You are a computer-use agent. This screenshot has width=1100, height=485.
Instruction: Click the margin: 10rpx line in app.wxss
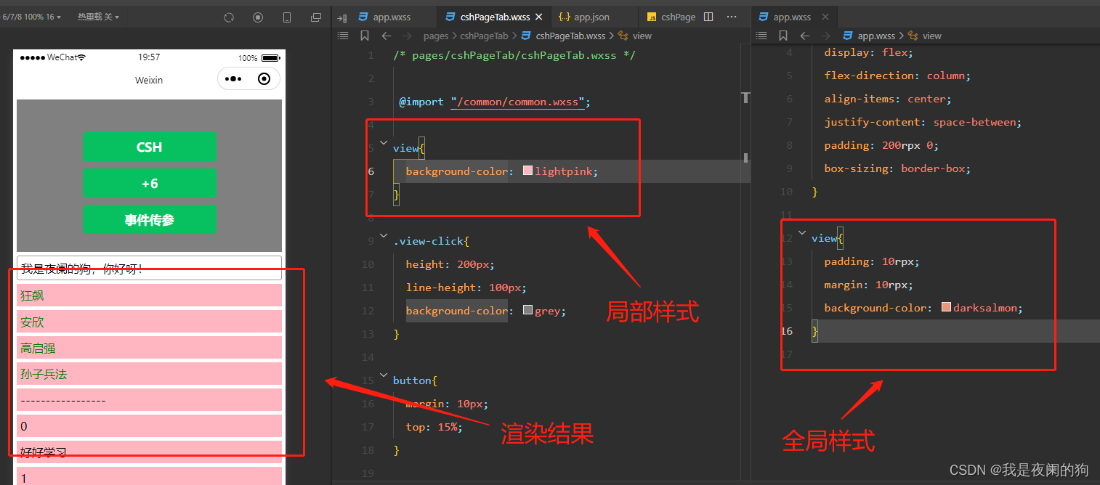click(x=869, y=285)
